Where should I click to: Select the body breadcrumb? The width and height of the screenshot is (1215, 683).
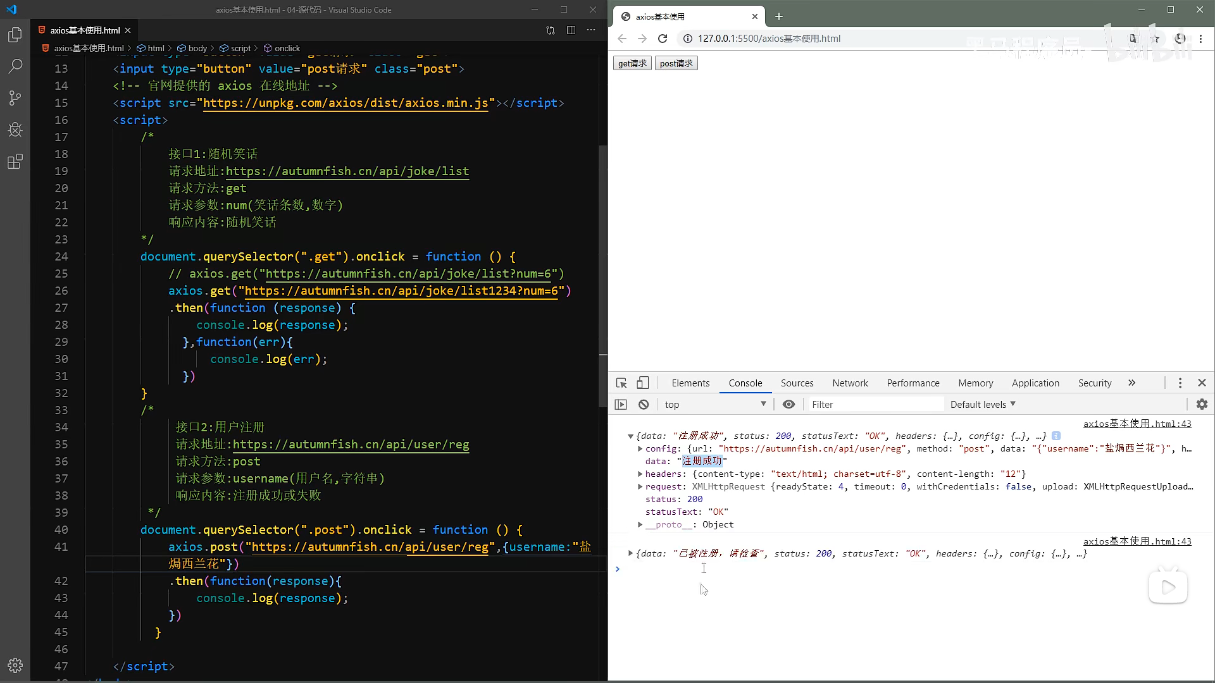(x=192, y=48)
